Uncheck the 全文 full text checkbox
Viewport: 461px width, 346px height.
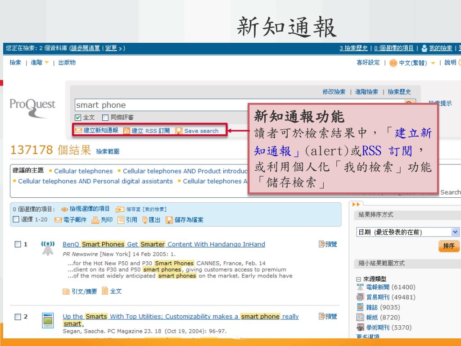click(78, 118)
